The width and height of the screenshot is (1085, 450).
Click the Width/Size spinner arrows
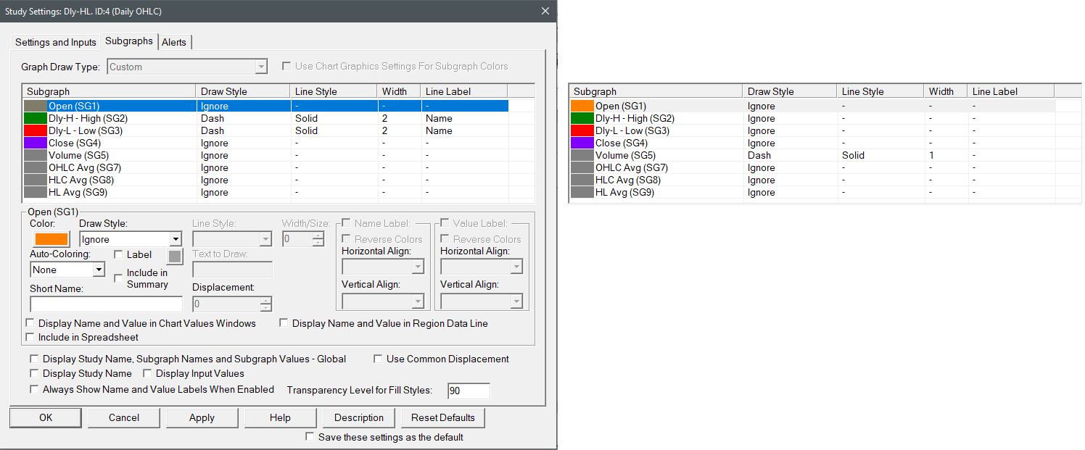[x=318, y=239]
